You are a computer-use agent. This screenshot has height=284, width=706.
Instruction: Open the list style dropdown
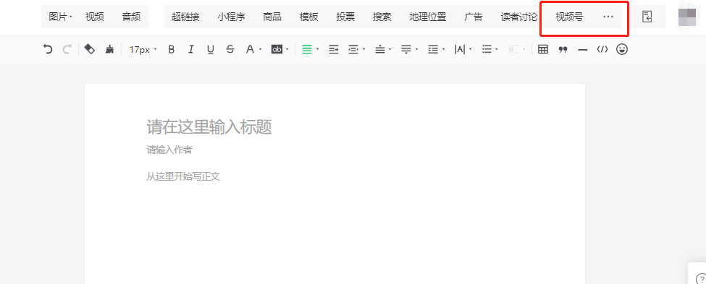coord(489,49)
